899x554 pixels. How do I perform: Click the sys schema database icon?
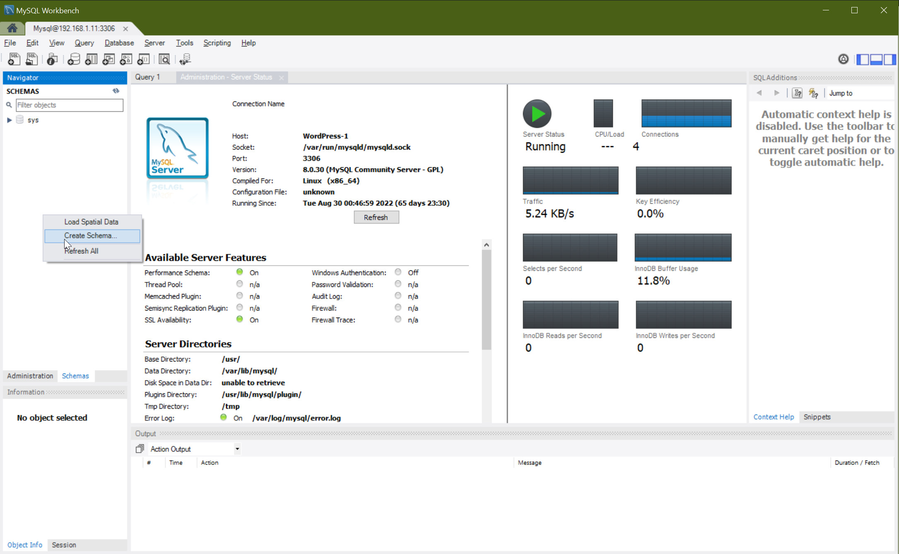(x=19, y=120)
